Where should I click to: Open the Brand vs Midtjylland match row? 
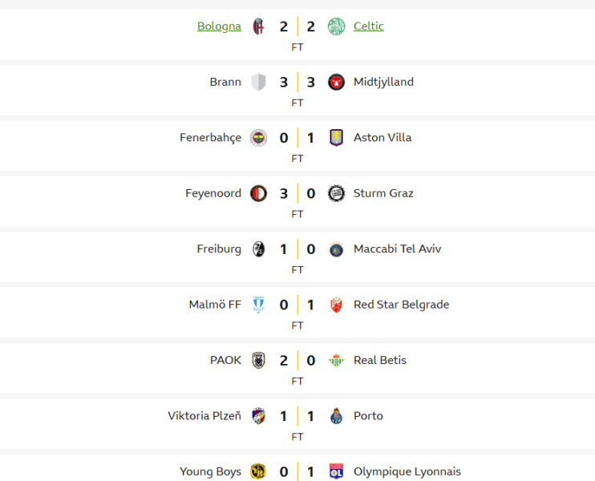point(297,88)
